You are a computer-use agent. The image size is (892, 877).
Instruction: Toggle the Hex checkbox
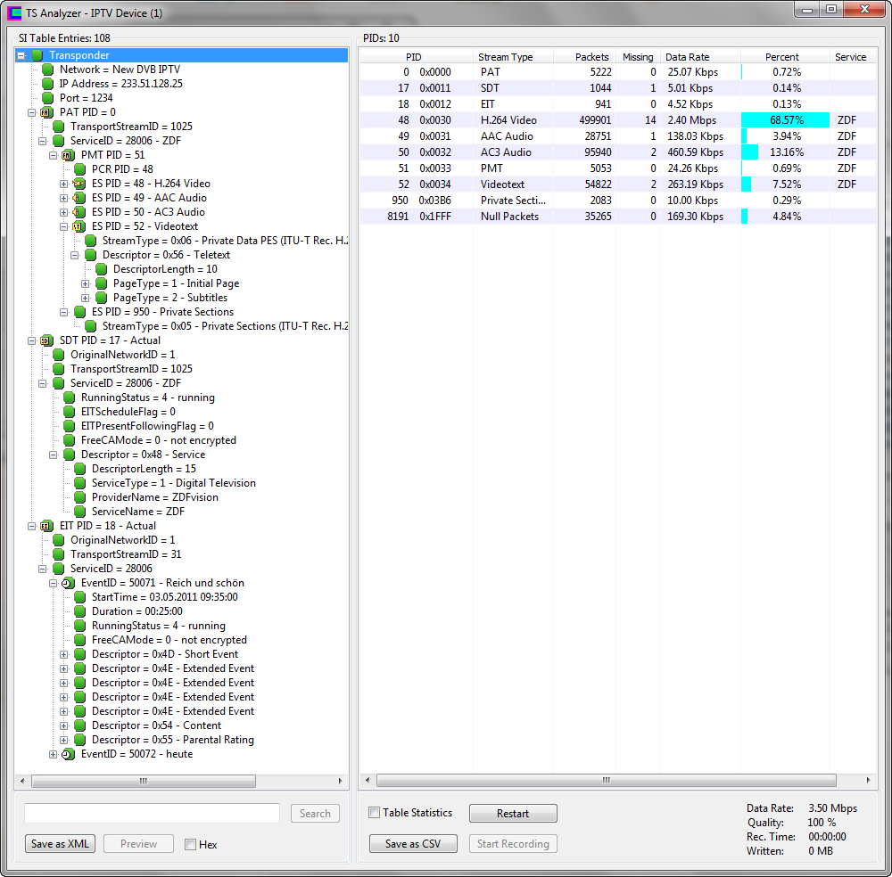coord(190,845)
